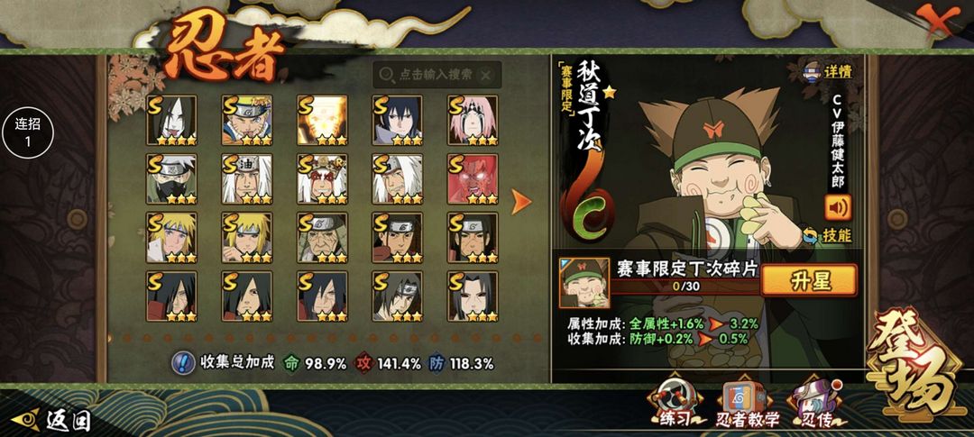The height and width of the screenshot is (437, 974).
Task: Choose the pink-haired Sakura portrait
Action: [x=473, y=121]
